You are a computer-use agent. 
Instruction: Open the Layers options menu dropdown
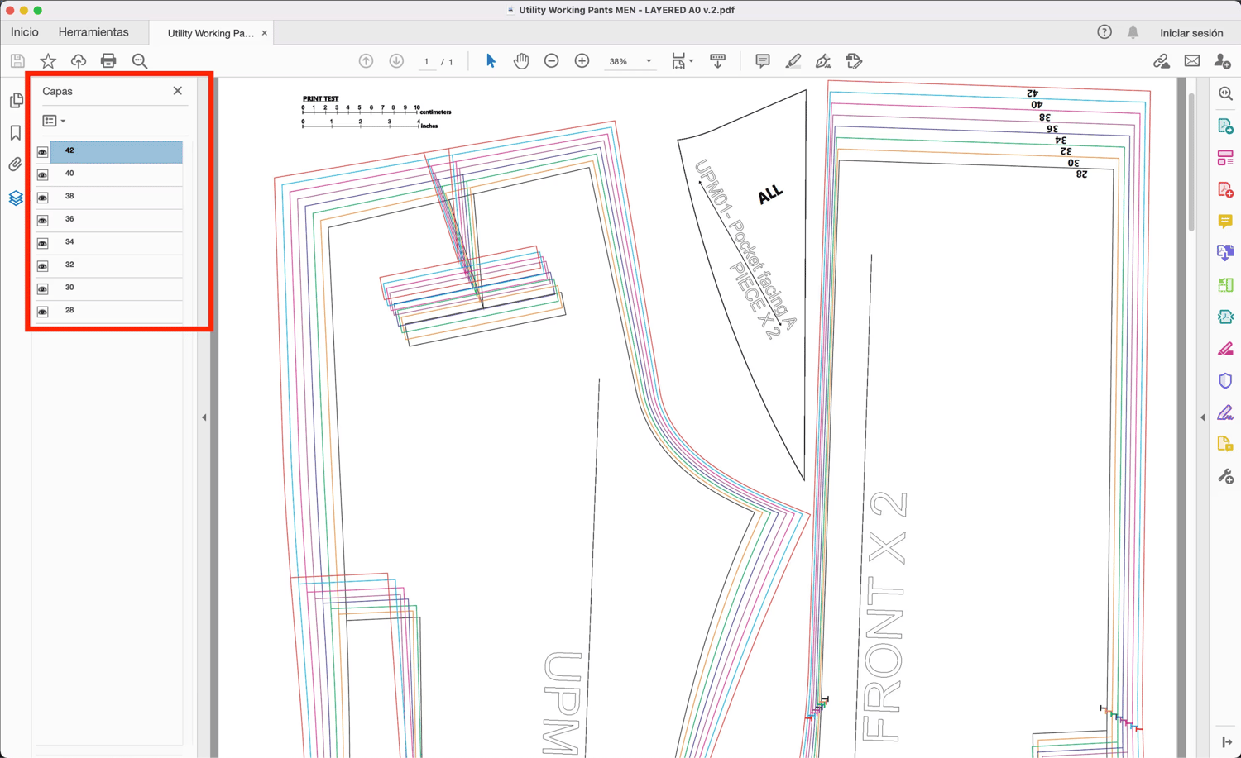(54, 121)
